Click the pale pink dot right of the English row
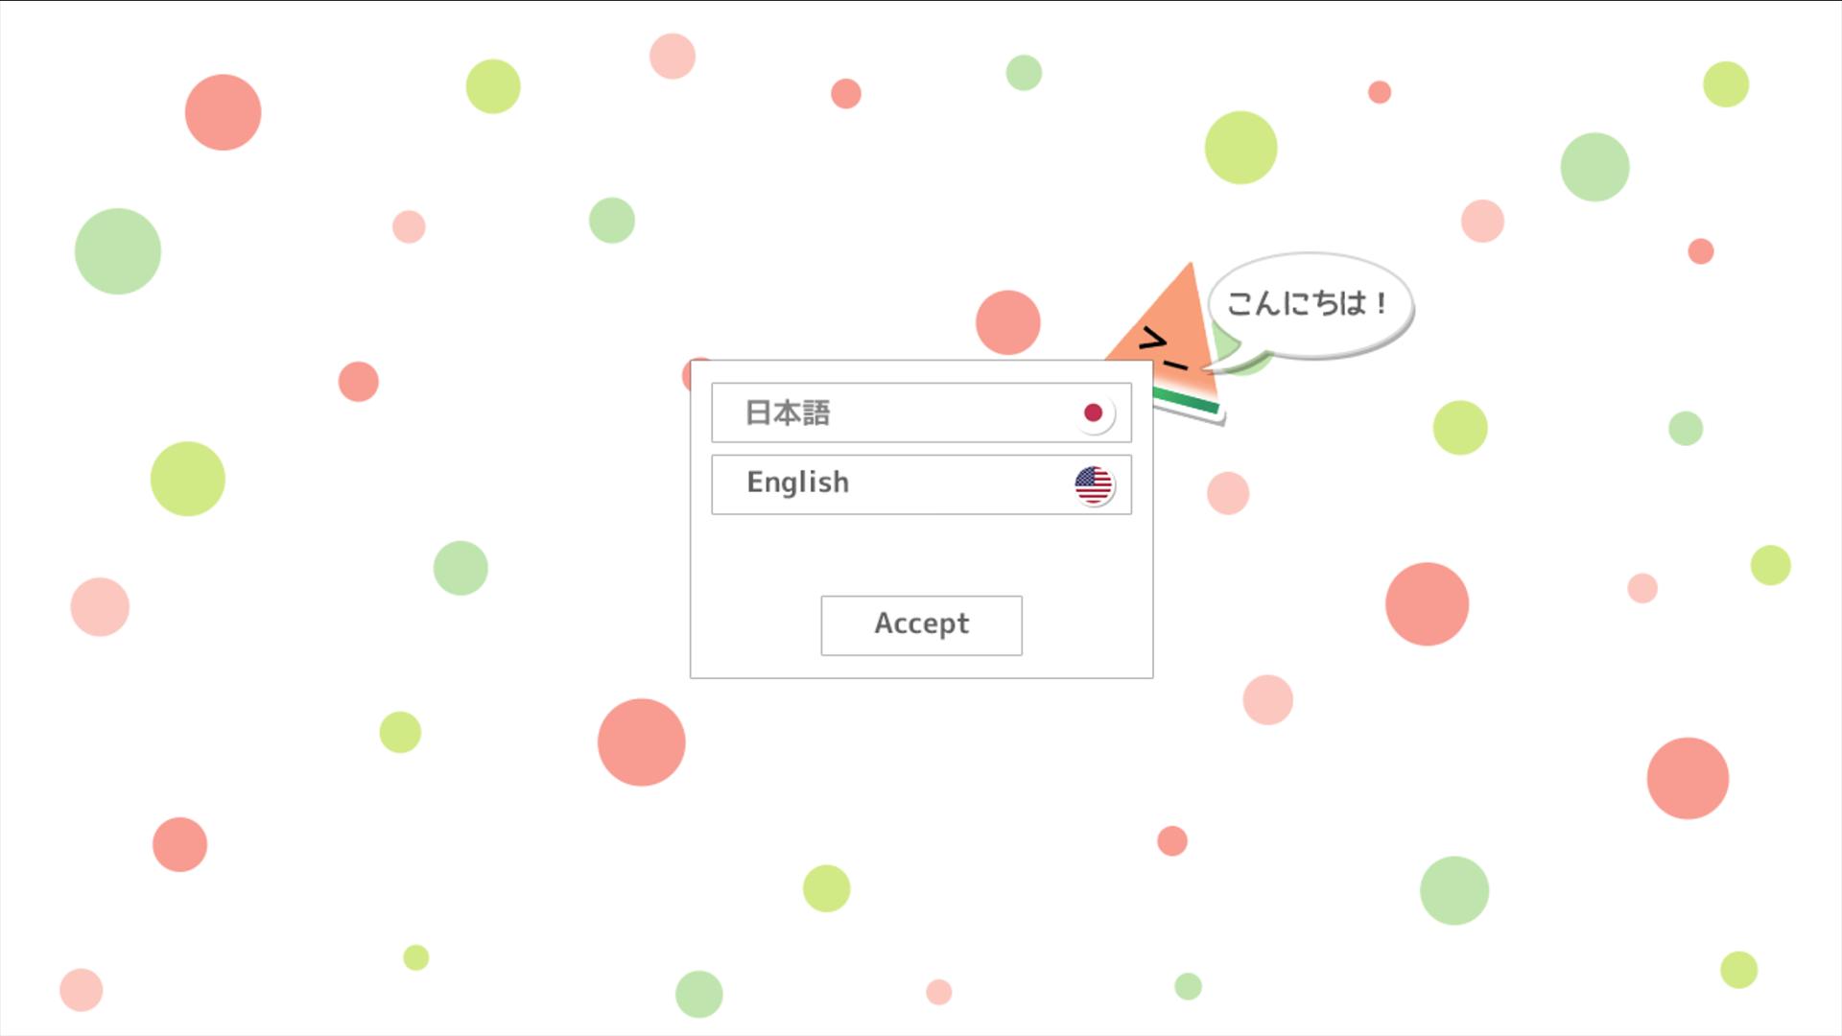 (x=1228, y=493)
